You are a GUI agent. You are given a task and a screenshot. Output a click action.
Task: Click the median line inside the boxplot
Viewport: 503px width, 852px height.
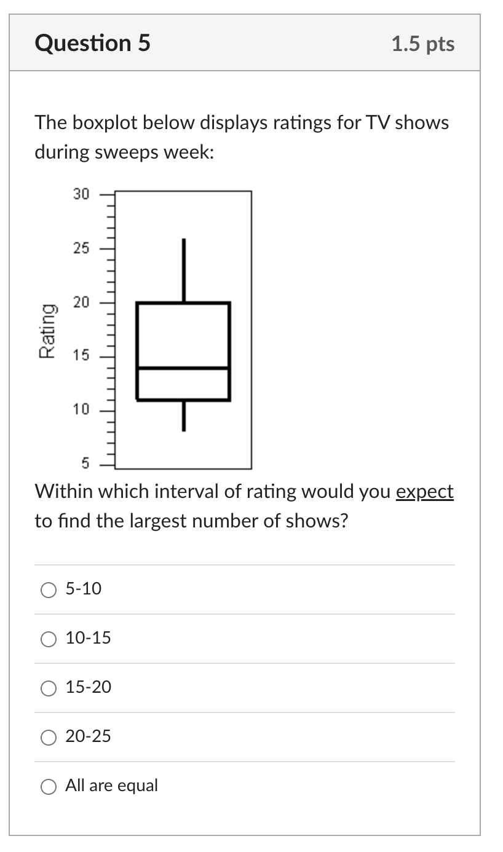pos(182,367)
